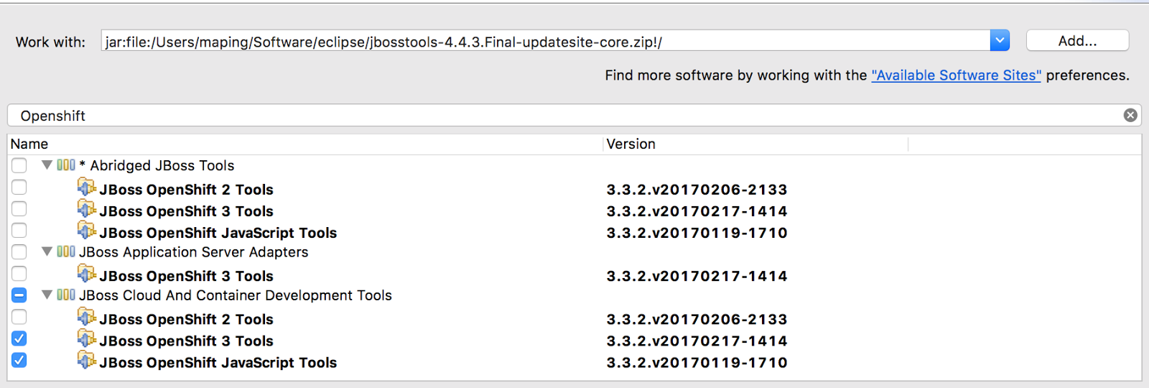Check the Abridged JBoss Tools category checkbox
Viewport: 1149px width, 388px height.
(19, 165)
